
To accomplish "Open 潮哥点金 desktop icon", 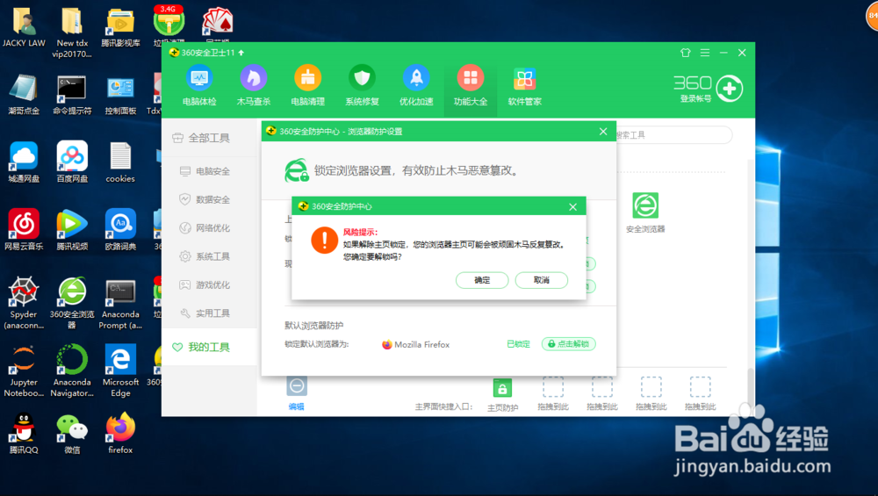I will [x=24, y=95].
